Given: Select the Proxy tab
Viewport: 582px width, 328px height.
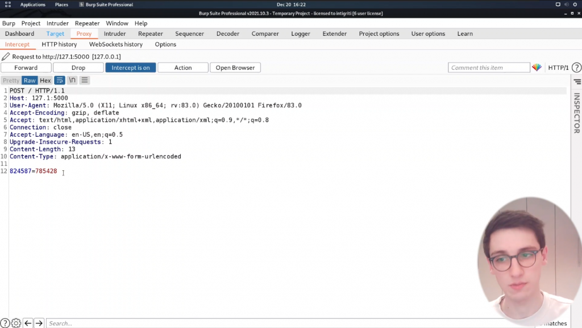Looking at the screenshot, I should tap(84, 33).
